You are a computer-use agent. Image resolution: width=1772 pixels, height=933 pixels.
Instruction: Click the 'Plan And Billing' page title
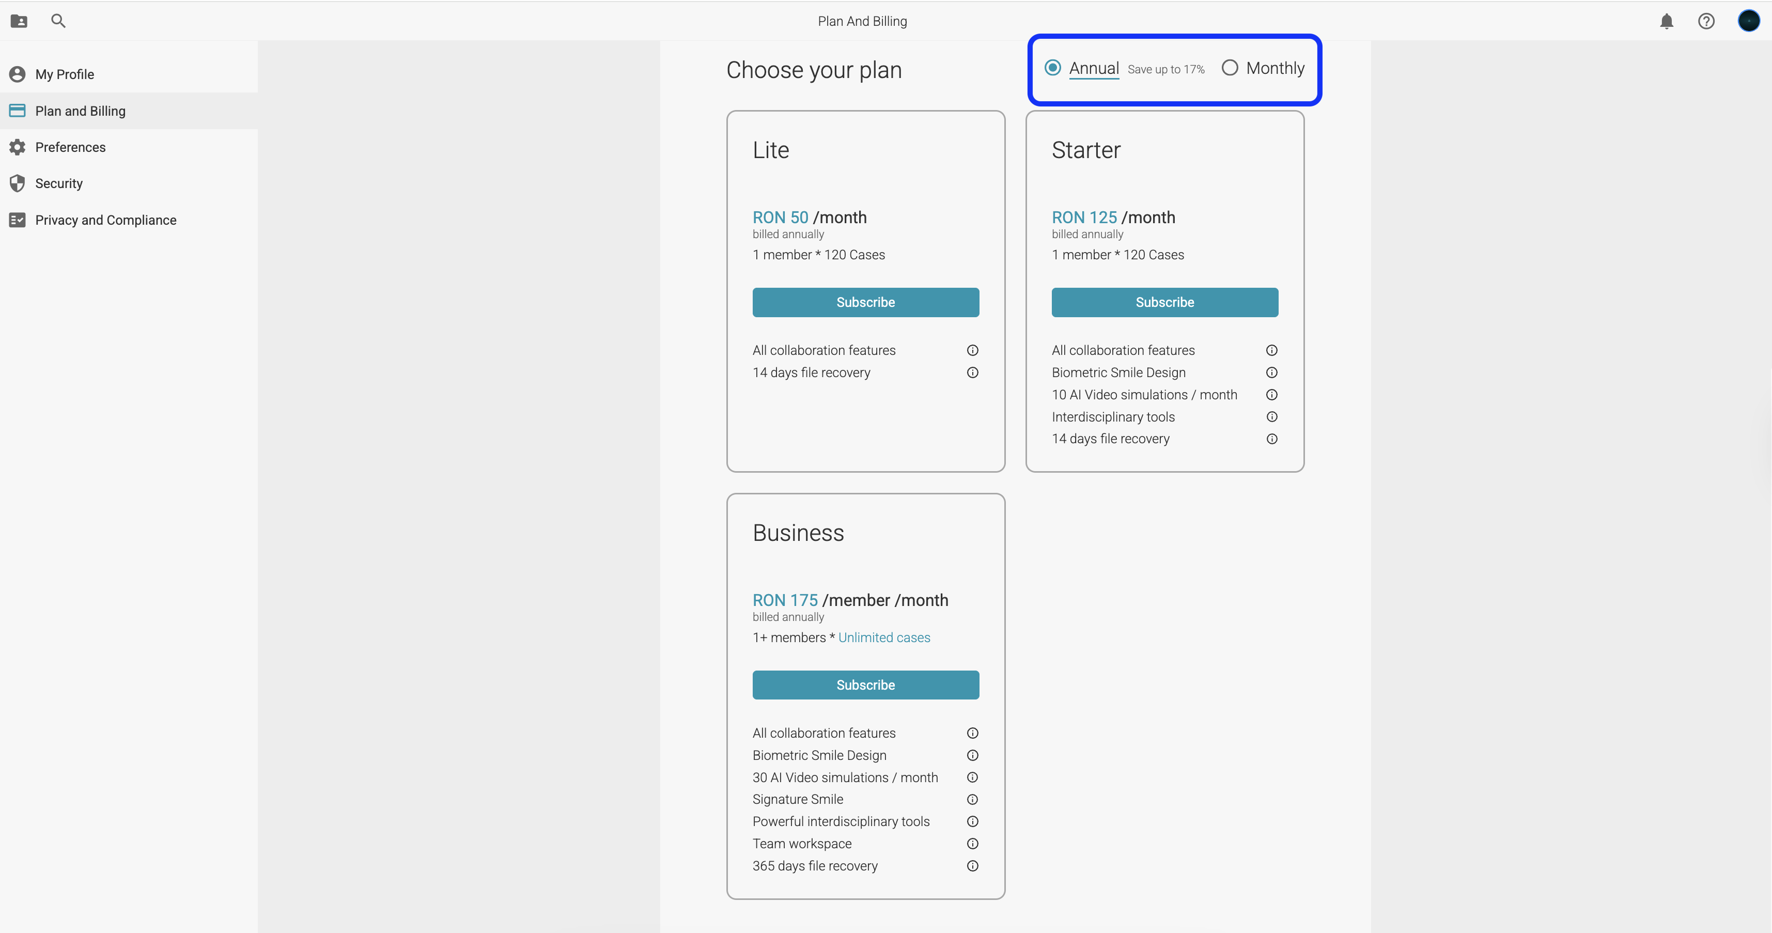click(x=862, y=21)
